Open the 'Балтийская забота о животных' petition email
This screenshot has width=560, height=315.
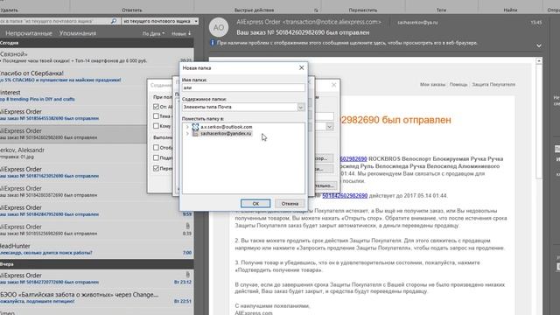coord(96,297)
